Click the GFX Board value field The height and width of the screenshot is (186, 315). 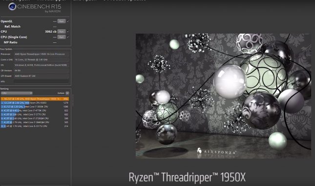42,76
